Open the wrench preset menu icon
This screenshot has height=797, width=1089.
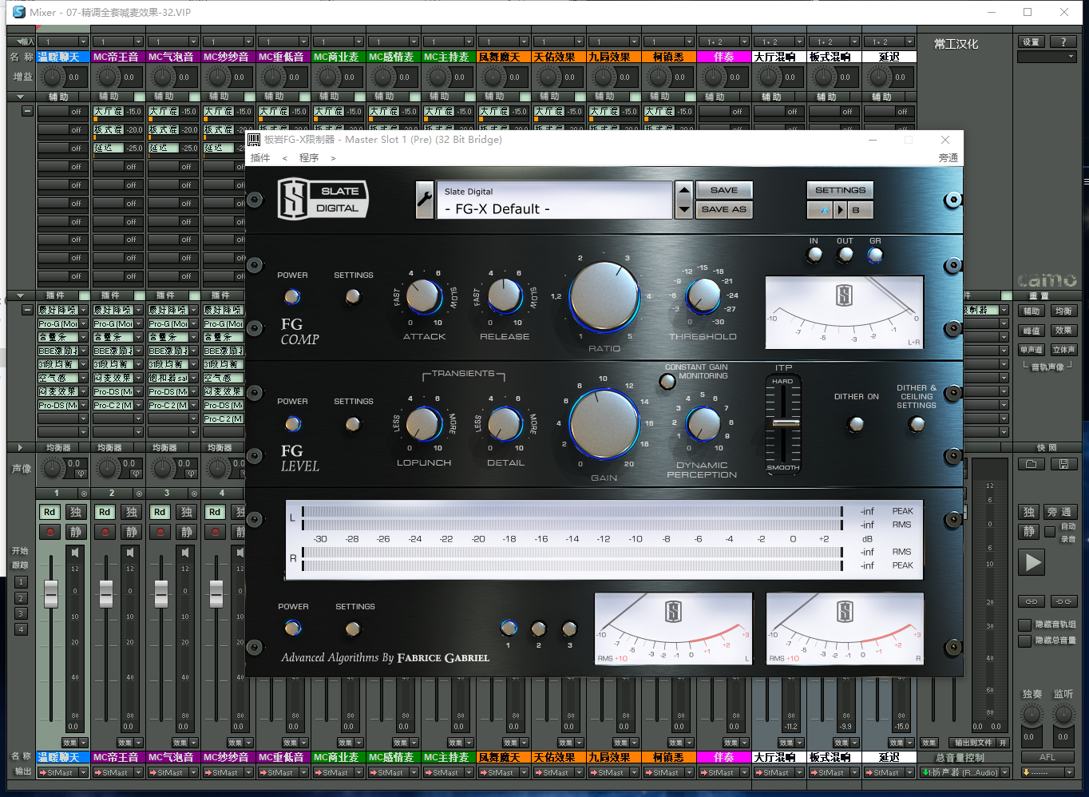pos(425,200)
